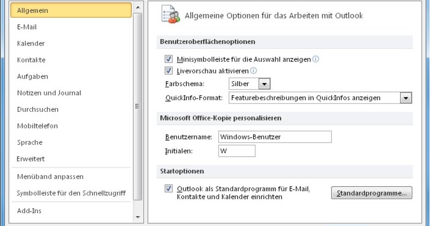Click the Benutzername text field

(x=275, y=137)
